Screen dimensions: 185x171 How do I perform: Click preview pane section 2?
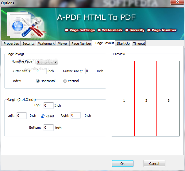145,98
